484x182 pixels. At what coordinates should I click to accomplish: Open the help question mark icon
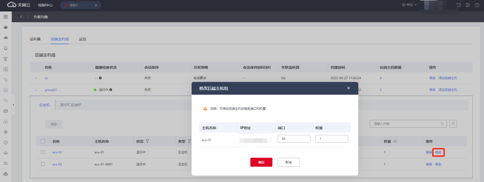point(477,5)
